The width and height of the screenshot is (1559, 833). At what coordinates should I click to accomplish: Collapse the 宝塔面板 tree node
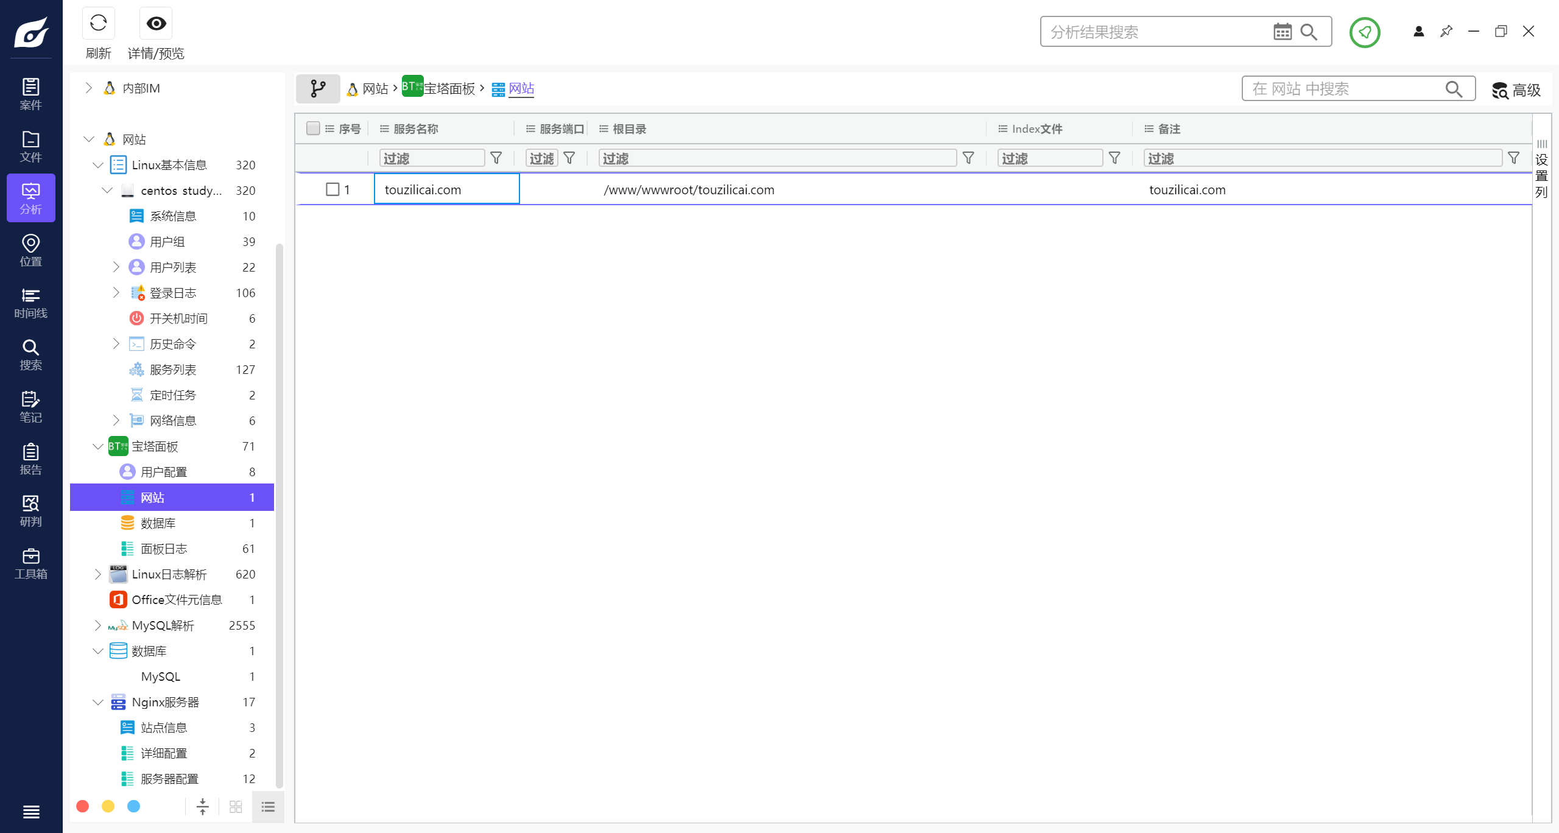pos(98,446)
